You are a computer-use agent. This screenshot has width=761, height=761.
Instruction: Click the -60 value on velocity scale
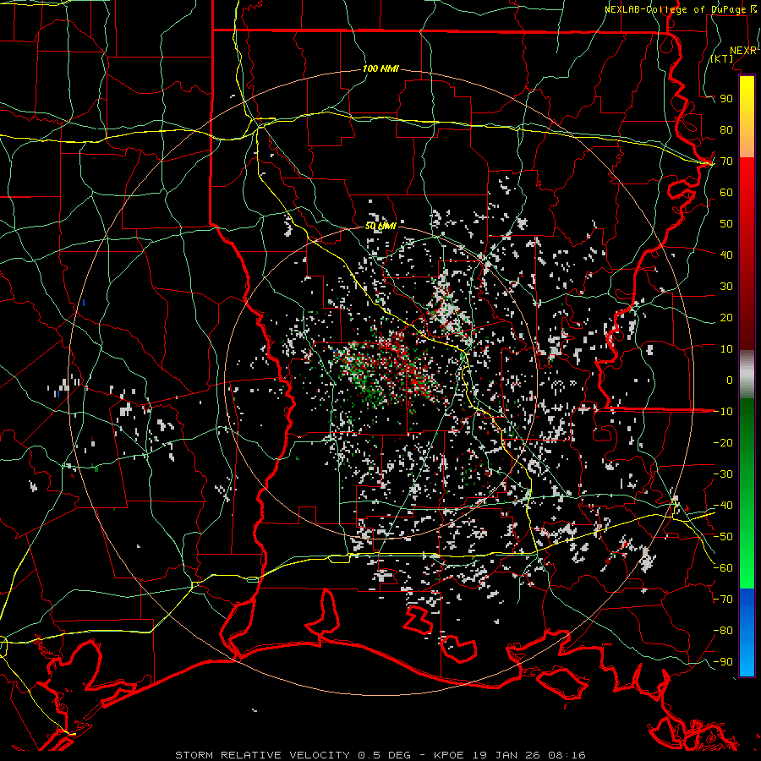pyautogui.click(x=723, y=568)
